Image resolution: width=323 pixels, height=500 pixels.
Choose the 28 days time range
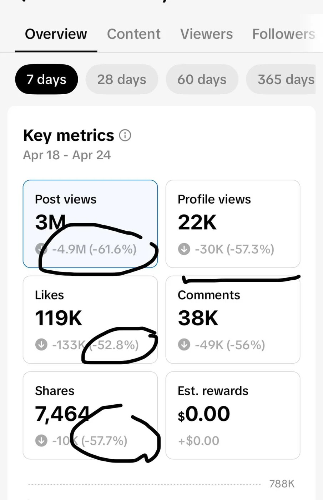point(122,79)
